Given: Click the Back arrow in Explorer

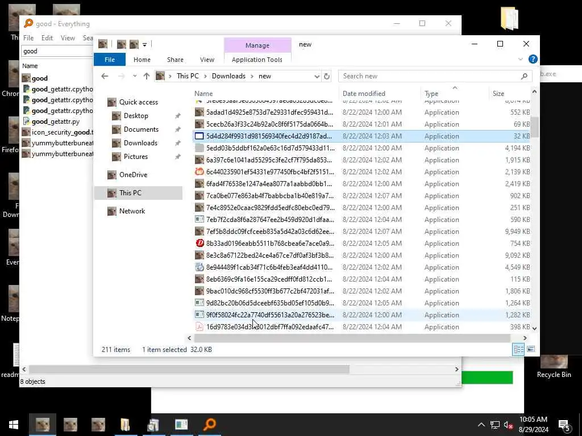Looking at the screenshot, I should coord(105,76).
